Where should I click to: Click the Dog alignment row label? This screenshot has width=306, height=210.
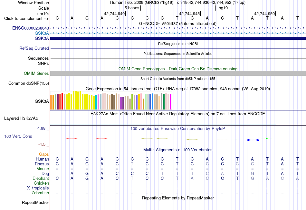click(45, 174)
